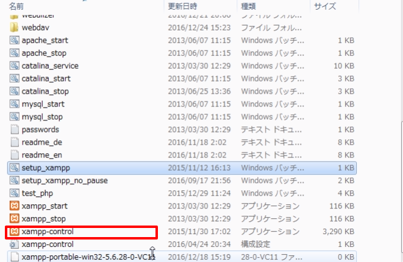Screen dimensions: 403x262
Task: Click the 2016/04/24 20:34 date cell
Action: tap(199, 244)
